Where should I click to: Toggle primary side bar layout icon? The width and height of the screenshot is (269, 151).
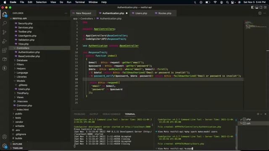tap(253, 8)
